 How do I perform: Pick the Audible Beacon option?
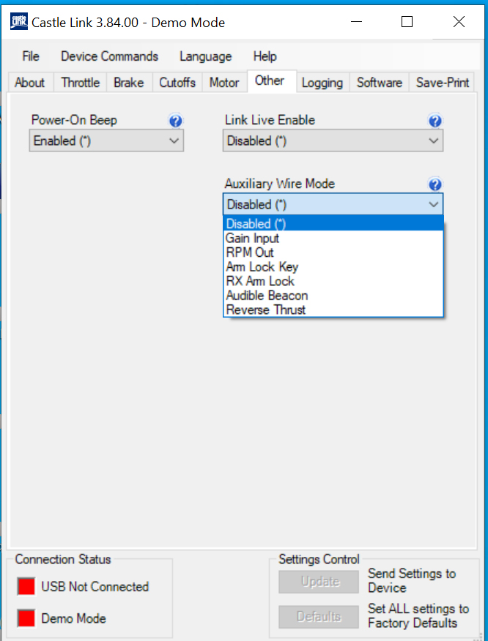tap(267, 296)
